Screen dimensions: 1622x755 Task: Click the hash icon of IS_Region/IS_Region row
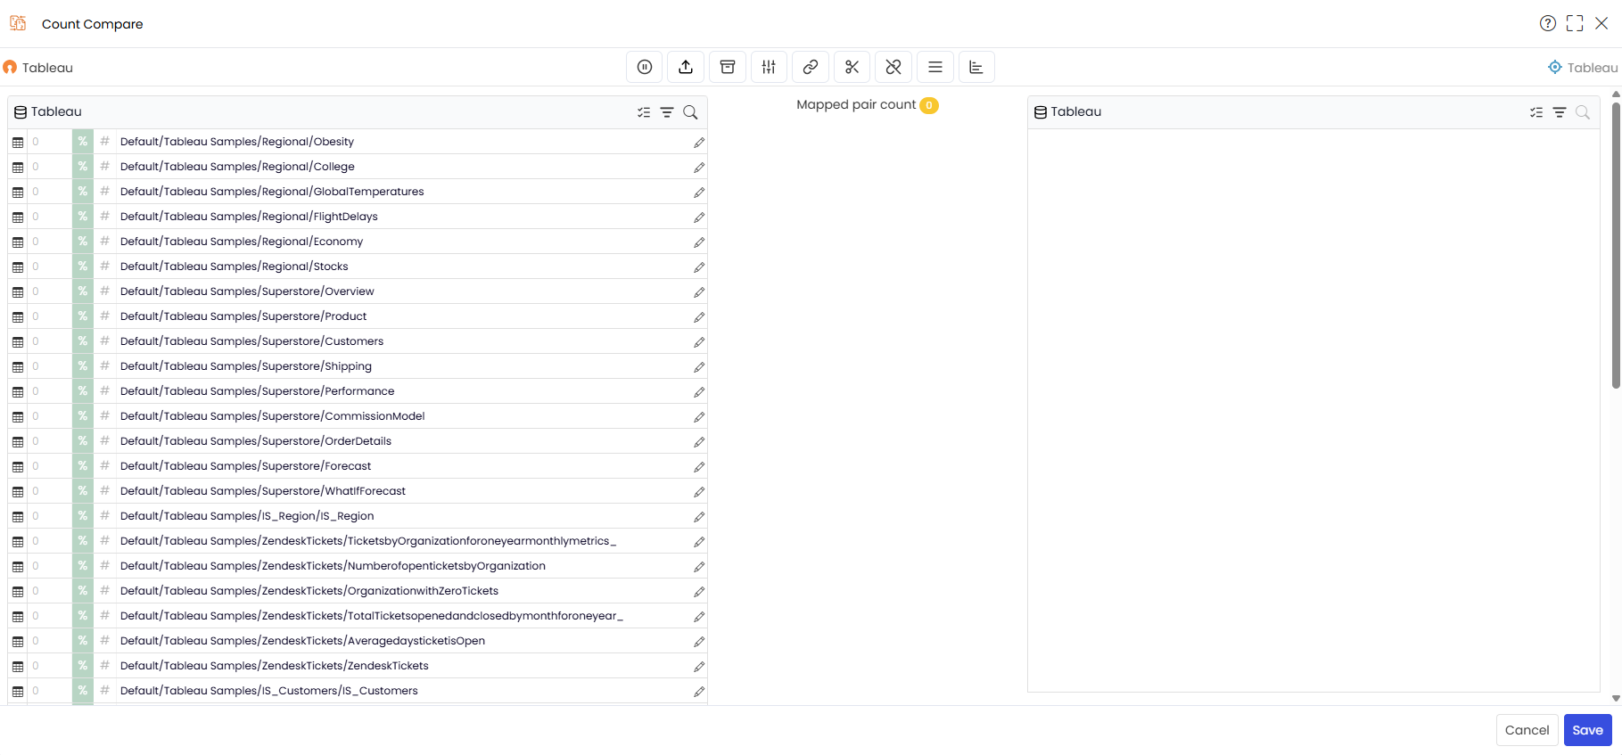[x=104, y=516]
